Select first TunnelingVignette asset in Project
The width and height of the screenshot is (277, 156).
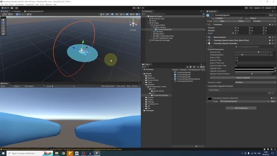coord(182,72)
